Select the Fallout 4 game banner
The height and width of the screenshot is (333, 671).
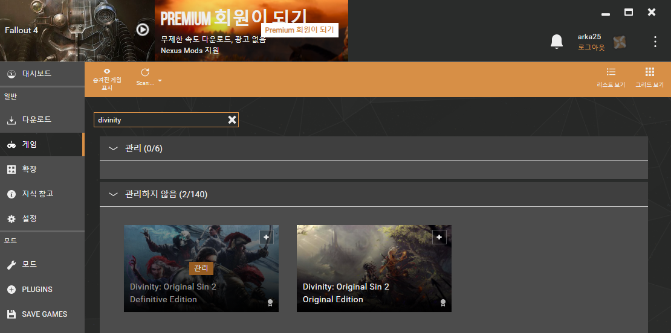77,31
